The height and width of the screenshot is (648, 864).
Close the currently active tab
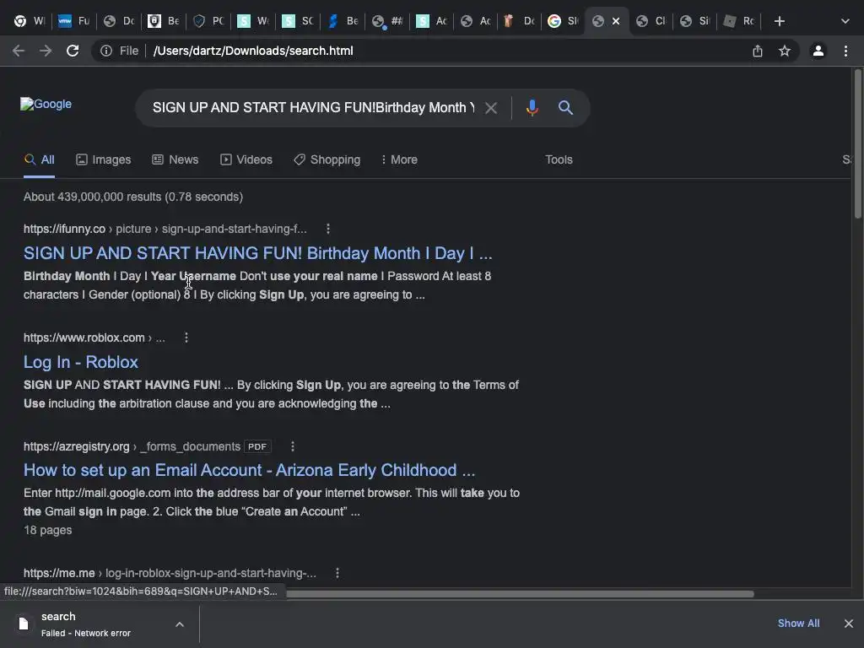(x=616, y=21)
